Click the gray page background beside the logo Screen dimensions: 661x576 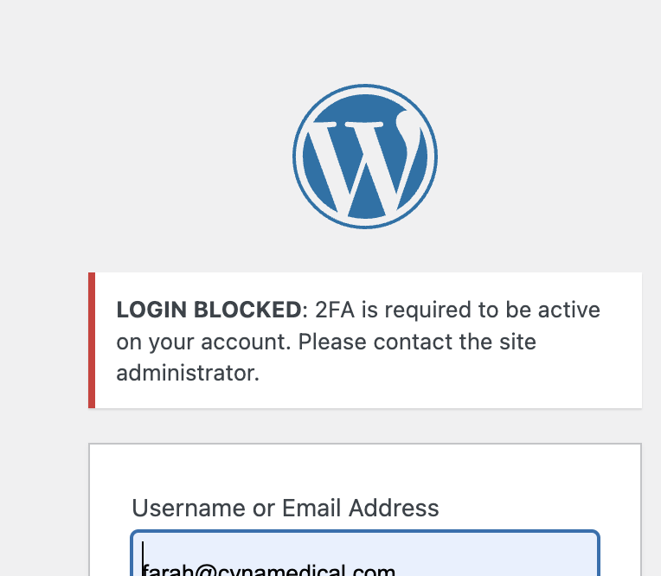pos(130,156)
